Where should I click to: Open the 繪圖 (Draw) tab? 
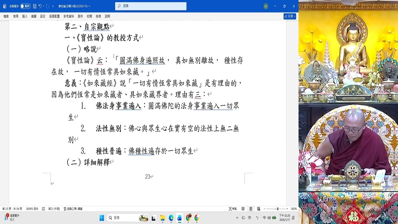[x=34, y=16]
